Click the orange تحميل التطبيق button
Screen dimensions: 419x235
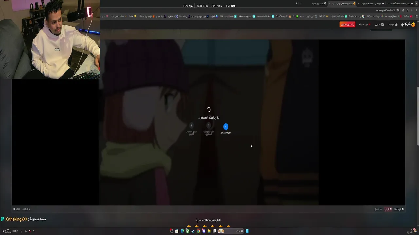pyautogui.click(x=348, y=24)
